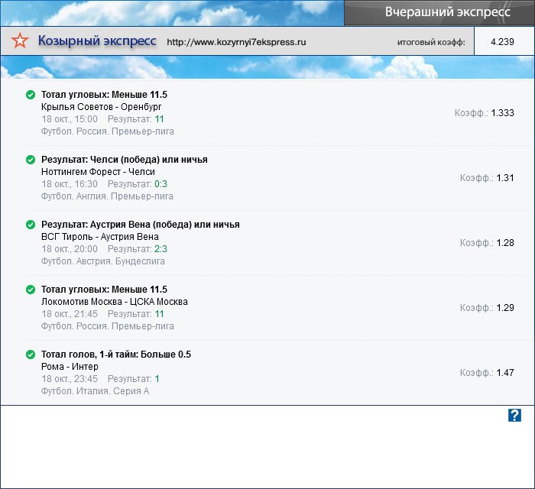Screen dimensions: 535x489
Task: Click green checkmark beside Ноттингем Форест - Челси bet
Action: pyautogui.click(x=31, y=160)
